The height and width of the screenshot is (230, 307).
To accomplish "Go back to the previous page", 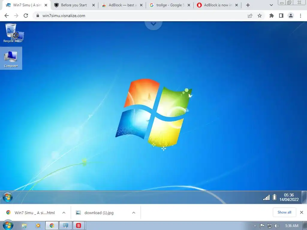I will click(x=7, y=16).
